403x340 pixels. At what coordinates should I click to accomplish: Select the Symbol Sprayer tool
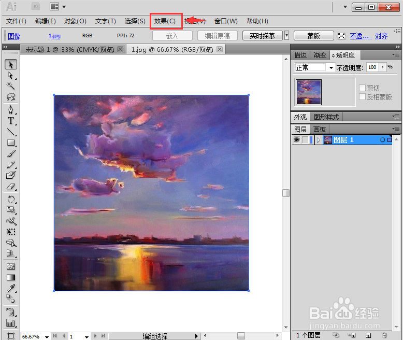click(11, 312)
